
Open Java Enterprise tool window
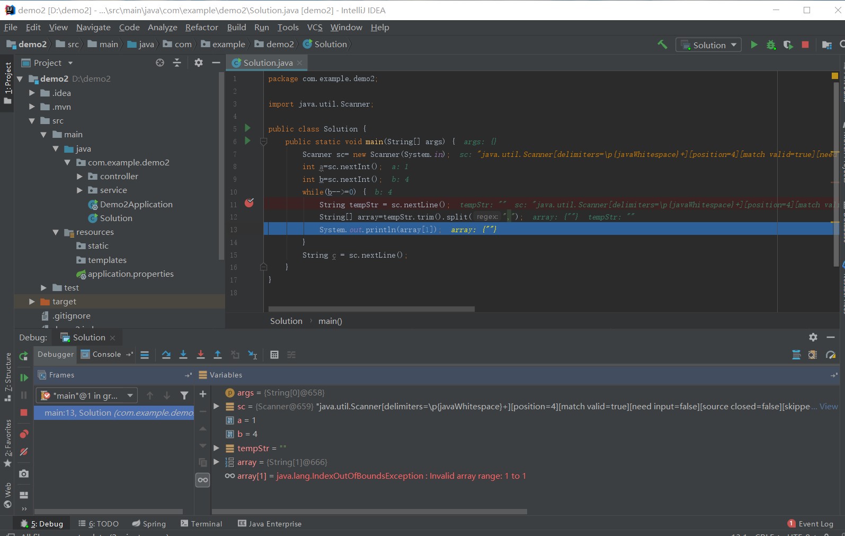[270, 524]
